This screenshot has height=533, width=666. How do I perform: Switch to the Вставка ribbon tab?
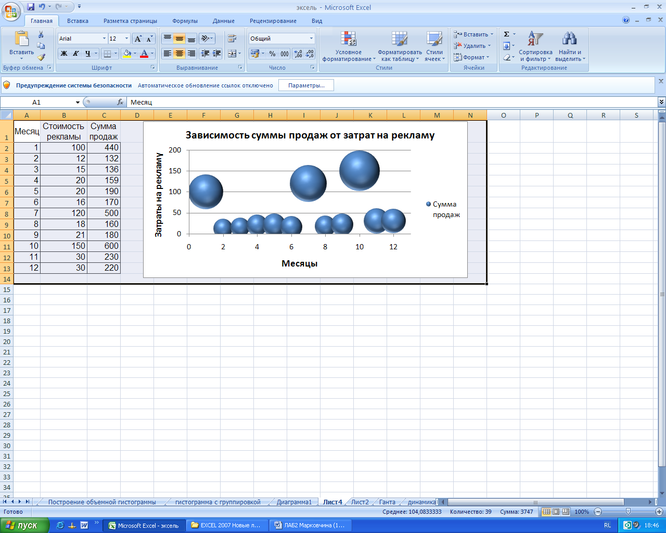click(78, 21)
